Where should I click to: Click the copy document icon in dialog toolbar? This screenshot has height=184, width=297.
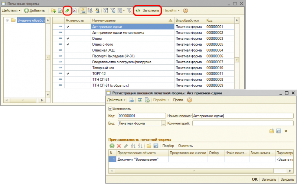pos(147,100)
